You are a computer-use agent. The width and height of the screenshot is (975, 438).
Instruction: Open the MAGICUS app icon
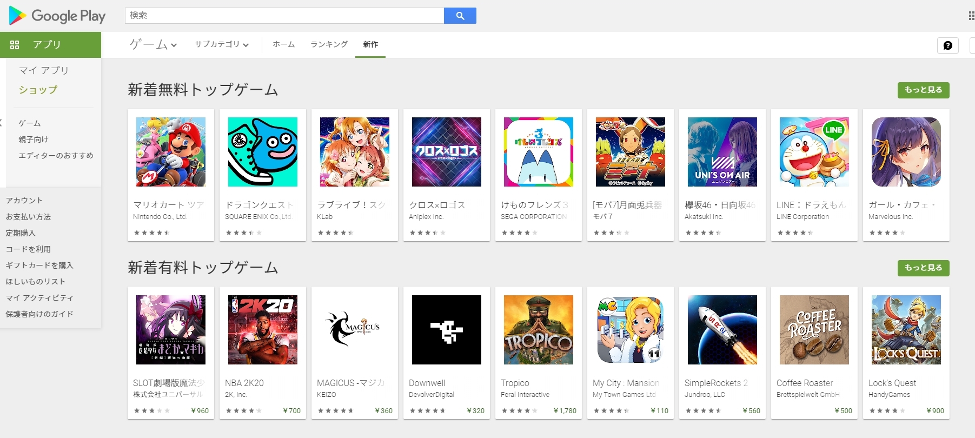(355, 330)
